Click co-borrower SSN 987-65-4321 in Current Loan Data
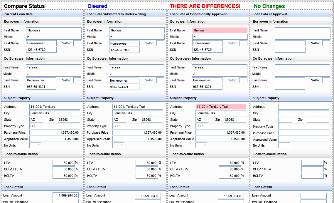The height and width of the screenshot is (203, 334). [x=41, y=87]
